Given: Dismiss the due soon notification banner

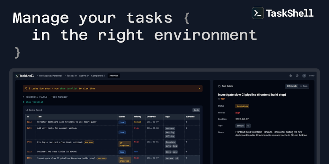Looking at the screenshot, I should click(x=199, y=88).
